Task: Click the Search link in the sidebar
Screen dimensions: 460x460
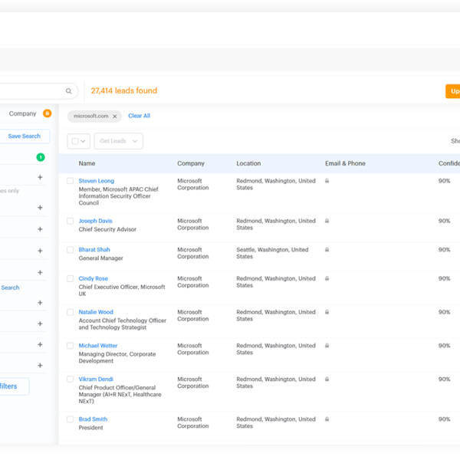Action: point(10,287)
